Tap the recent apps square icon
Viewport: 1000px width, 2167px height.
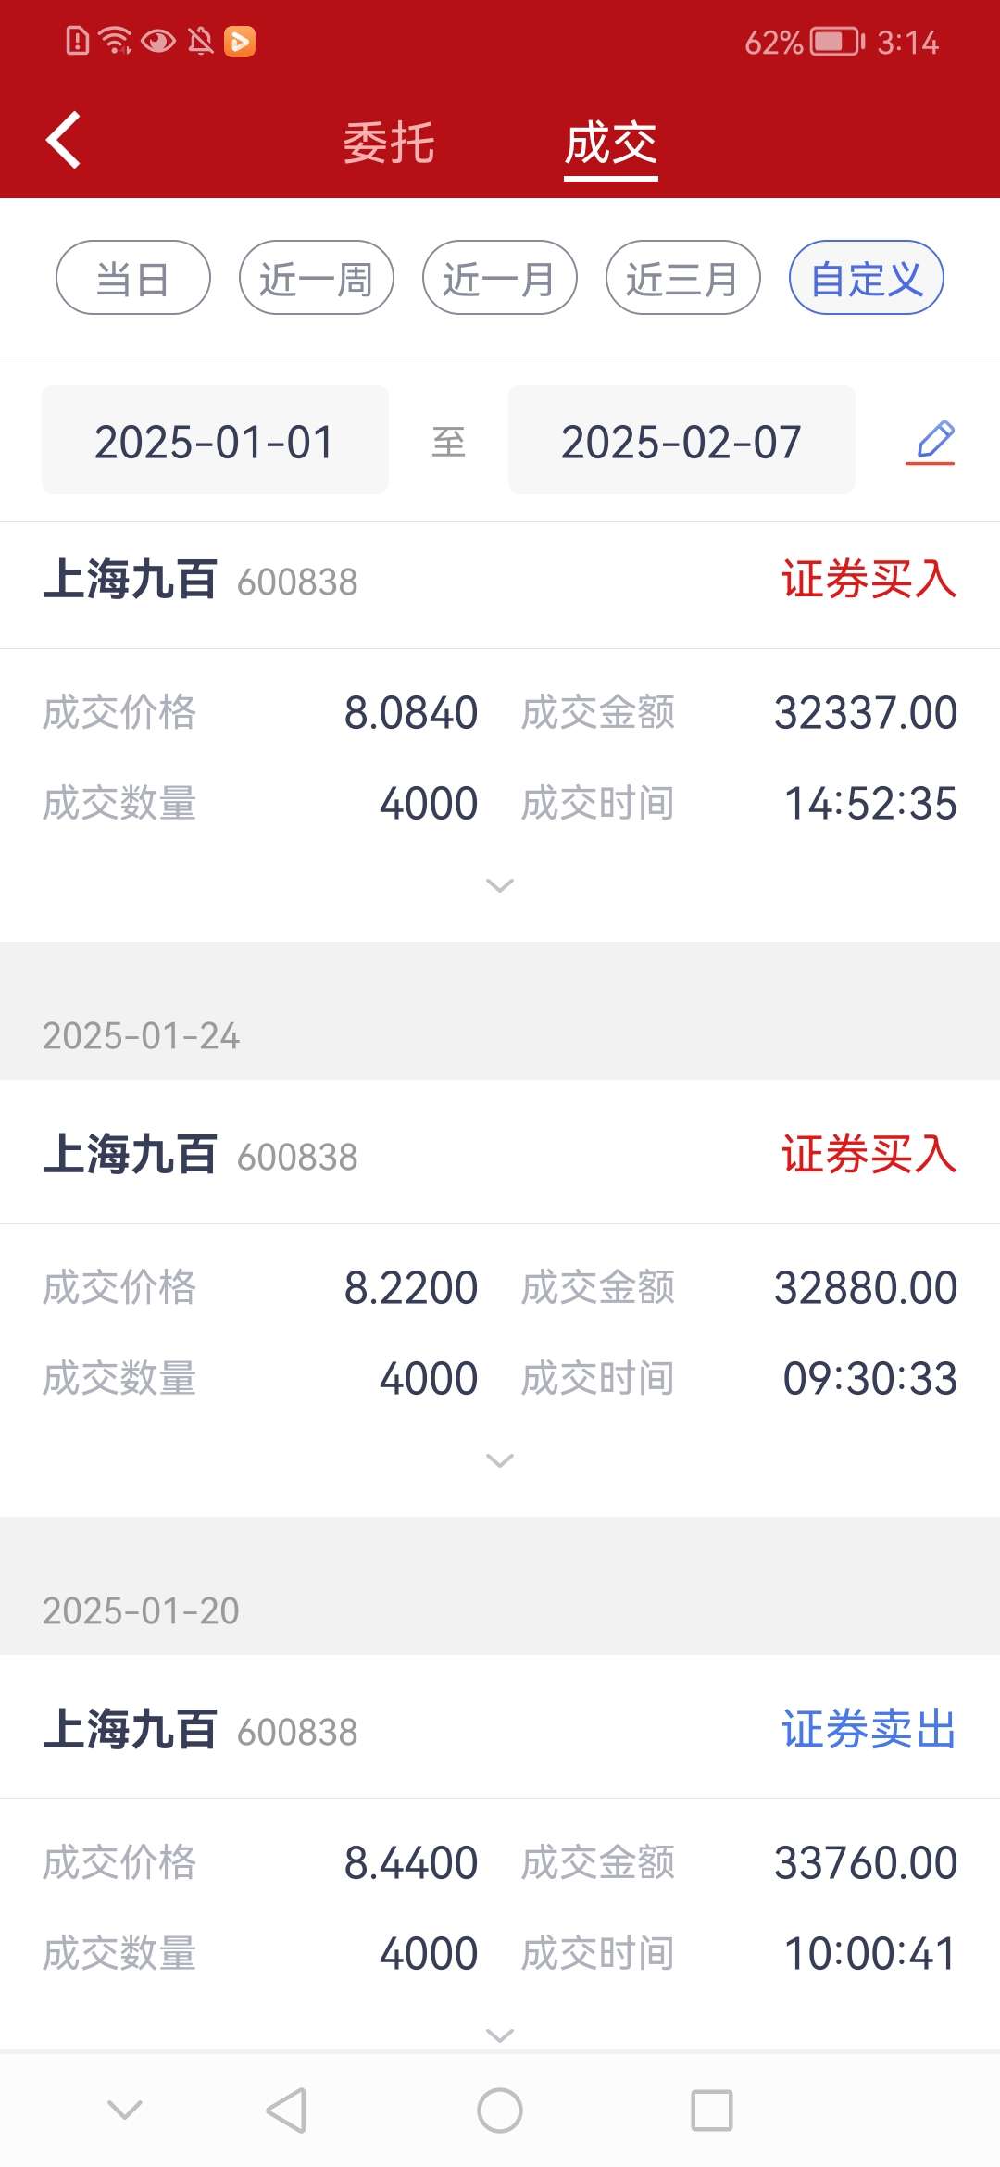tap(712, 2111)
